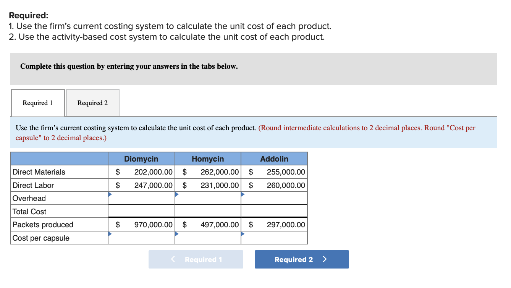The image size is (511, 288).
Task: Click the Total Cost cell for Diomycin
Action: [141, 211]
